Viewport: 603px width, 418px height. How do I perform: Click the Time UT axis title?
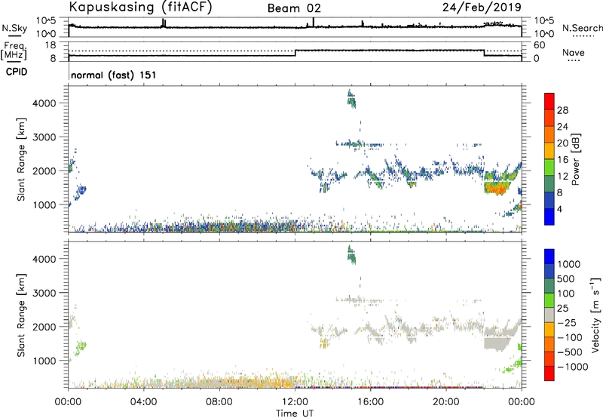(295, 413)
